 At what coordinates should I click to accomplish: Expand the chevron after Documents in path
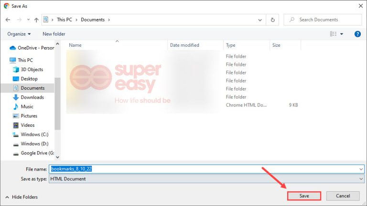click(109, 20)
